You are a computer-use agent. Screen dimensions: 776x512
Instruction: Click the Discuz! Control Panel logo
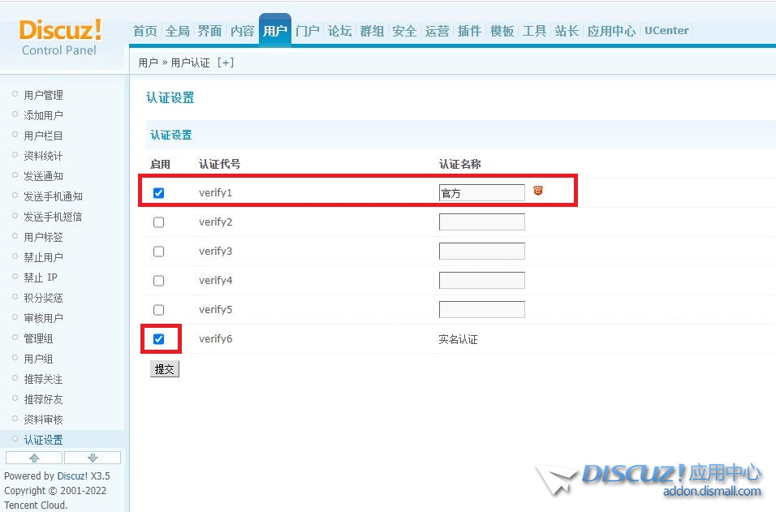coord(60,37)
